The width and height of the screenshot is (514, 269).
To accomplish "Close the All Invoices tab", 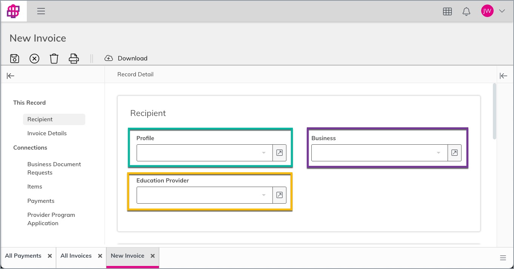I will (100, 256).
